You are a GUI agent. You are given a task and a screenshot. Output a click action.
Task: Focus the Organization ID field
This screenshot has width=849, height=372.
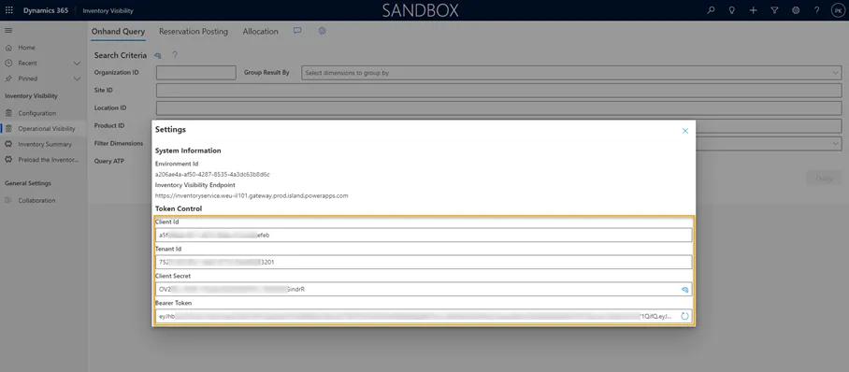tap(196, 73)
